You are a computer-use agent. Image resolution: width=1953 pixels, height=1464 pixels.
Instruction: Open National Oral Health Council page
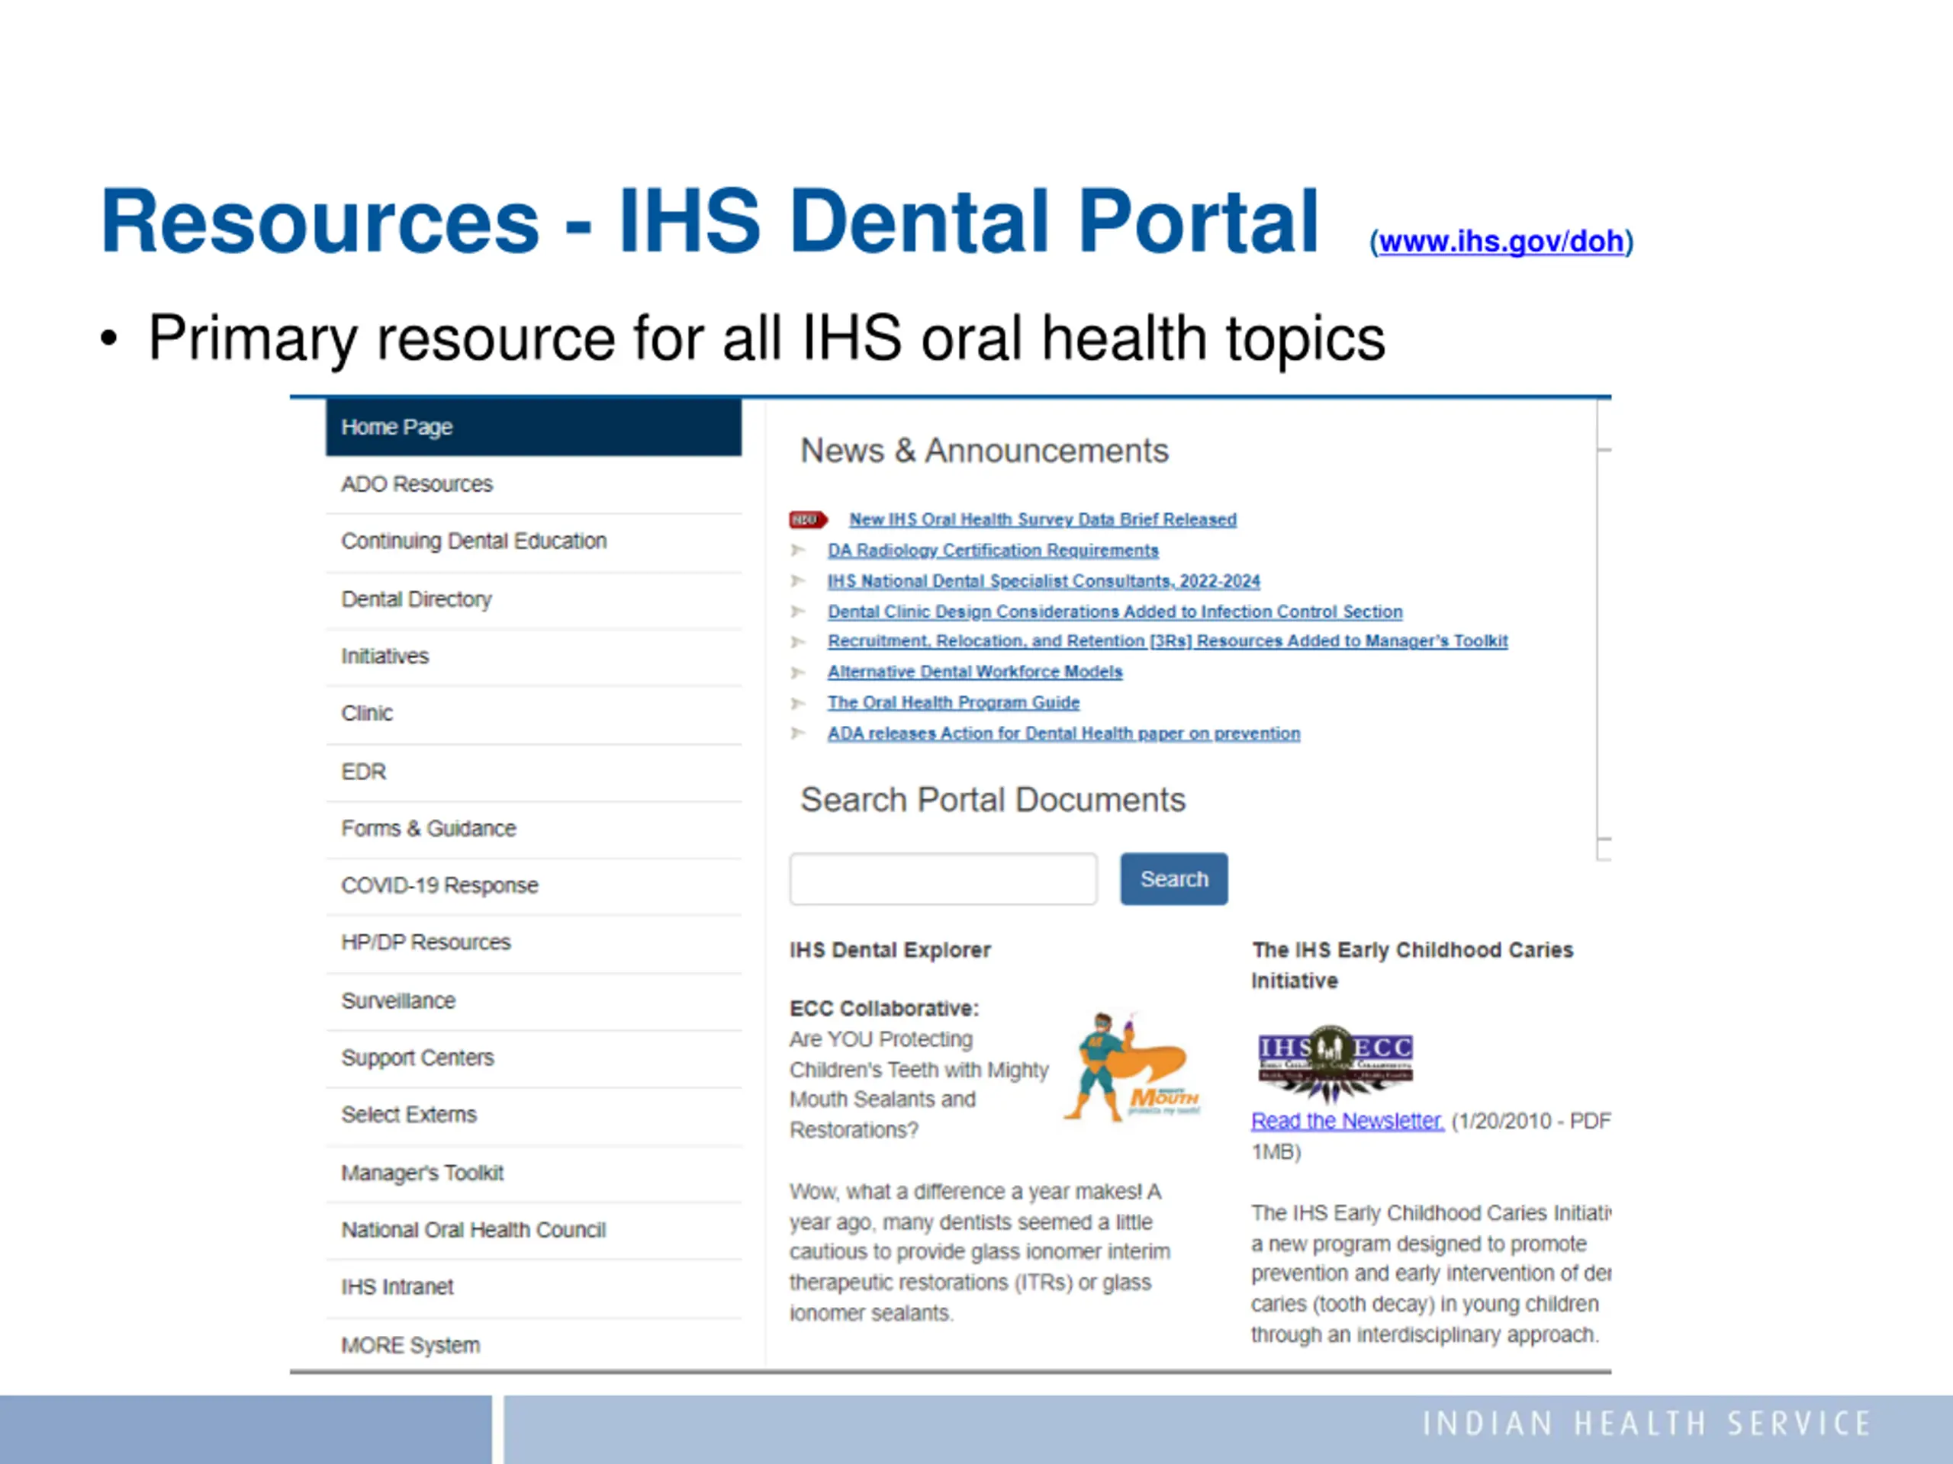pos(533,1230)
